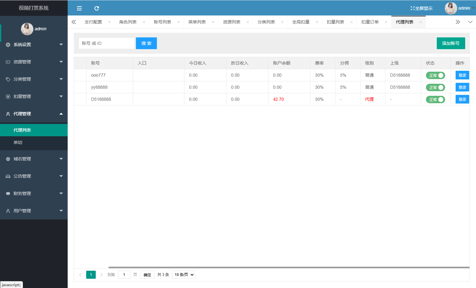Click 登录 button for ooo777
This screenshot has height=288, width=476.
[462, 75]
